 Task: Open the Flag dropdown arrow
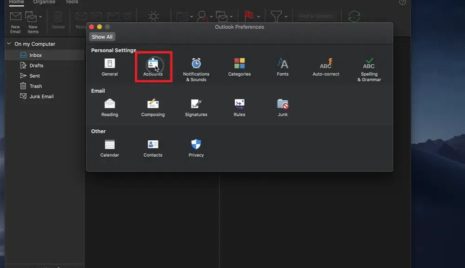coord(258,17)
